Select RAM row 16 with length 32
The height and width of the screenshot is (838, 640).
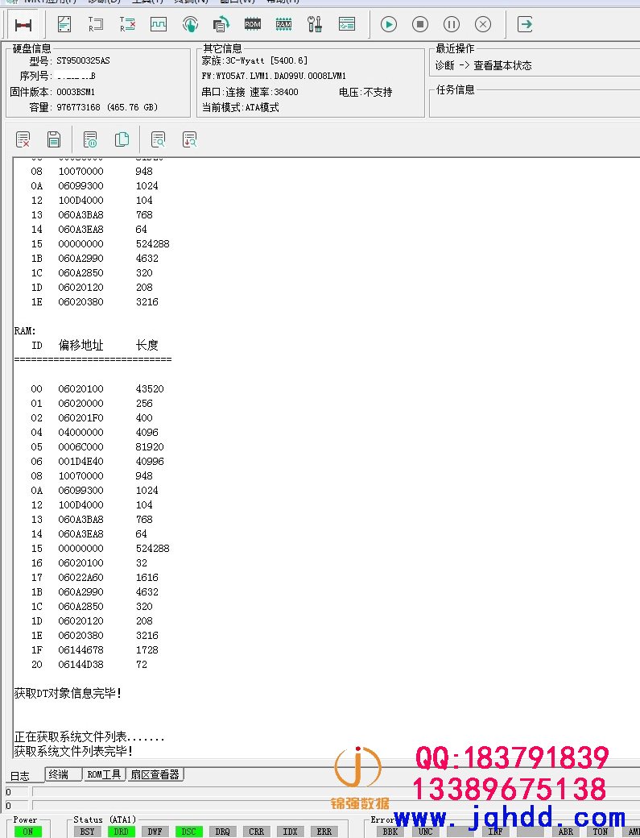[89, 562]
